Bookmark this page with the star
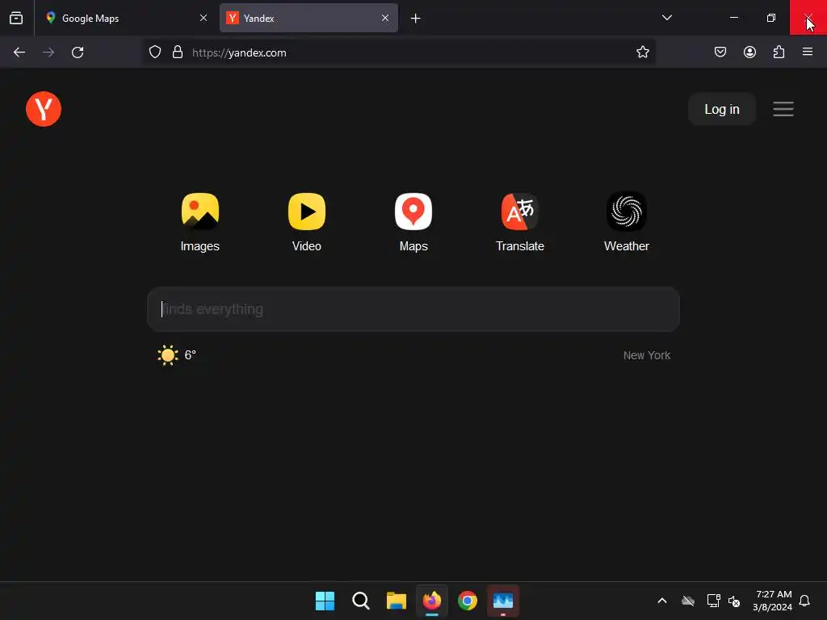The height and width of the screenshot is (620, 827). (x=642, y=52)
